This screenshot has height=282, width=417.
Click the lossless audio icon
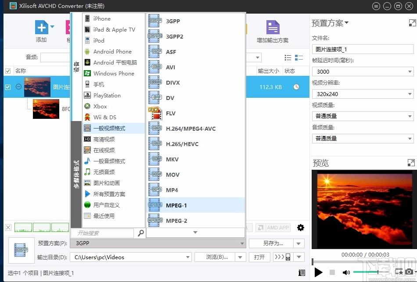[x=87, y=172]
